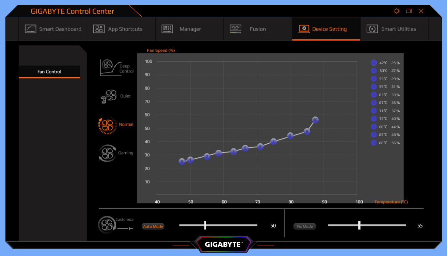The width and height of the screenshot is (447, 256).
Task: Select curve point 1 on the graph
Action: (190, 160)
